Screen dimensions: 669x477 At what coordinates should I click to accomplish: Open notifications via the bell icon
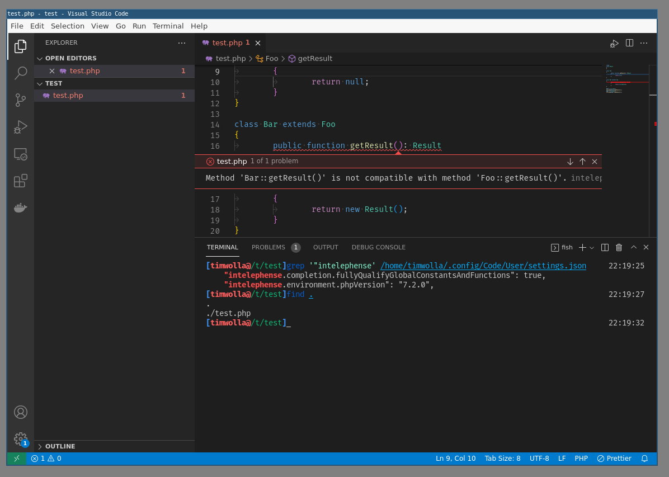(x=644, y=459)
